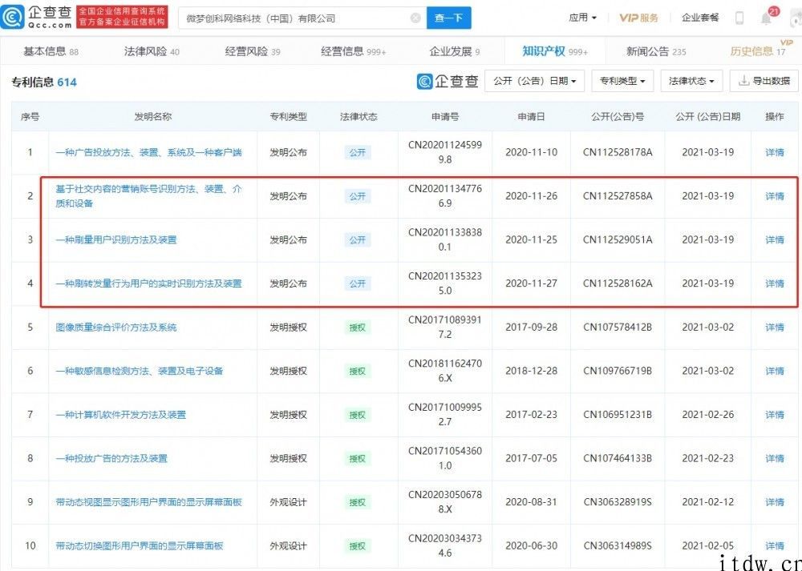Click the 公开 status tag in row 1
Viewport: 802px width, 571px height.
pos(358,152)
